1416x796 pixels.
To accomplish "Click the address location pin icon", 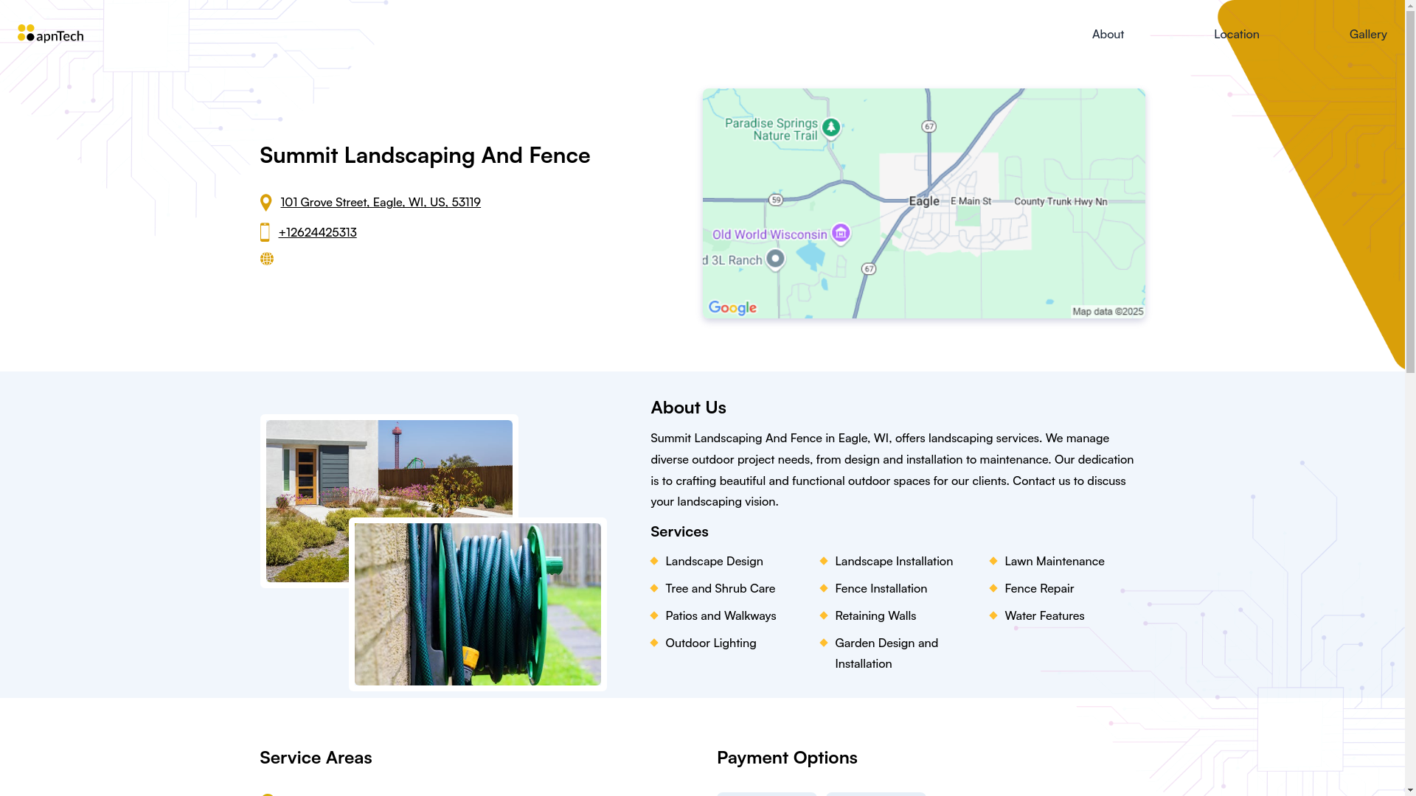I will [266, 203].
